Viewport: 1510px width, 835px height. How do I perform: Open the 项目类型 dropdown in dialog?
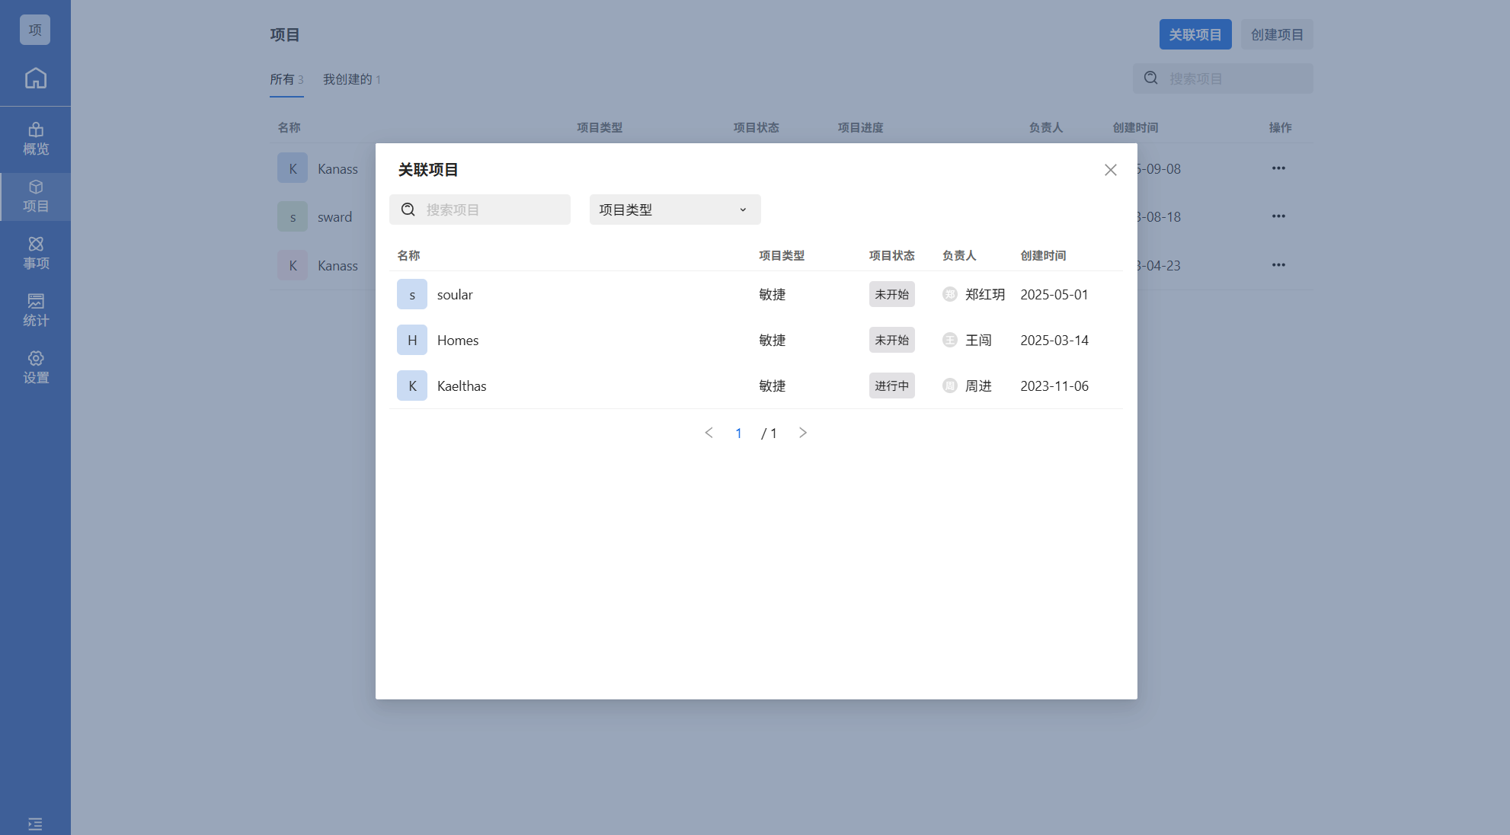click(674, 210)
